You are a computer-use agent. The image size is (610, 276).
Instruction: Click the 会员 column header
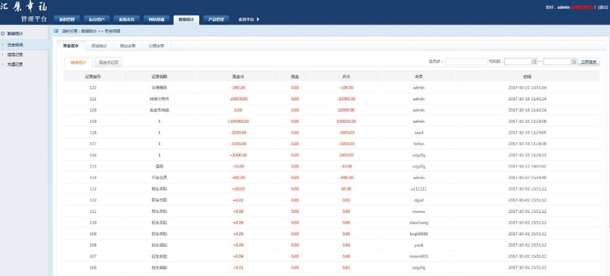pos(419,77)
